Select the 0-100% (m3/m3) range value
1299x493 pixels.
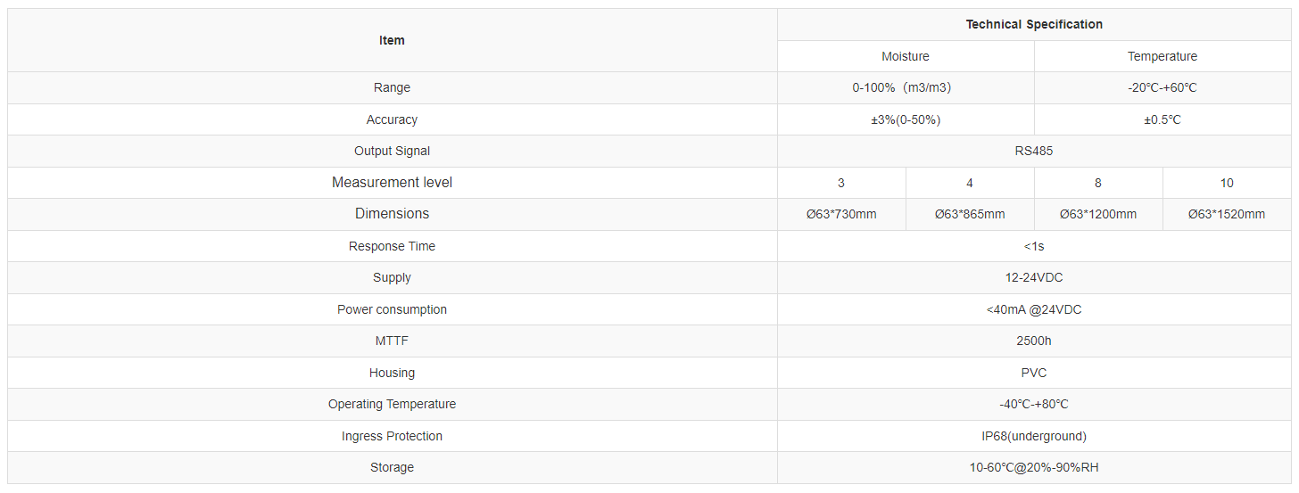click(x=906, y=87)
